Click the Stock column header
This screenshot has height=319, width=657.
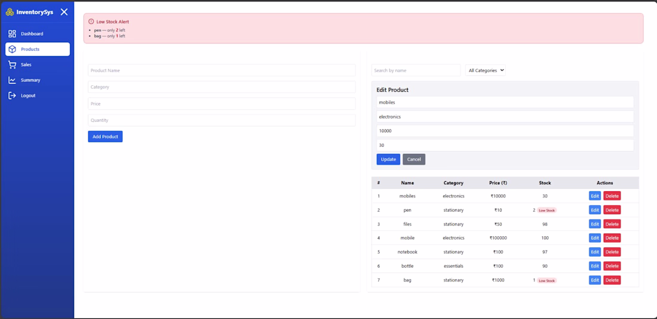coord(545,182)
